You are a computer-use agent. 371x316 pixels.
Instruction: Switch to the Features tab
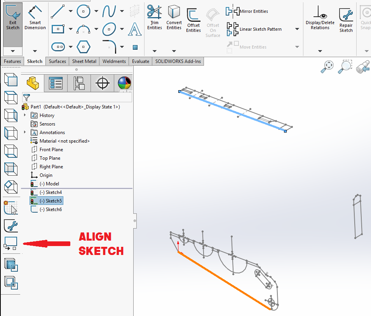click(12, 61)
